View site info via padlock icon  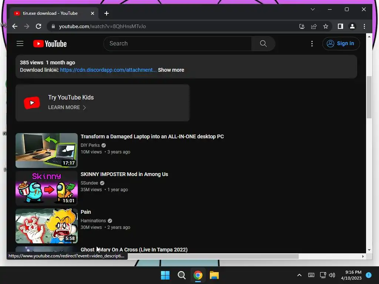(x=53, y=26)
